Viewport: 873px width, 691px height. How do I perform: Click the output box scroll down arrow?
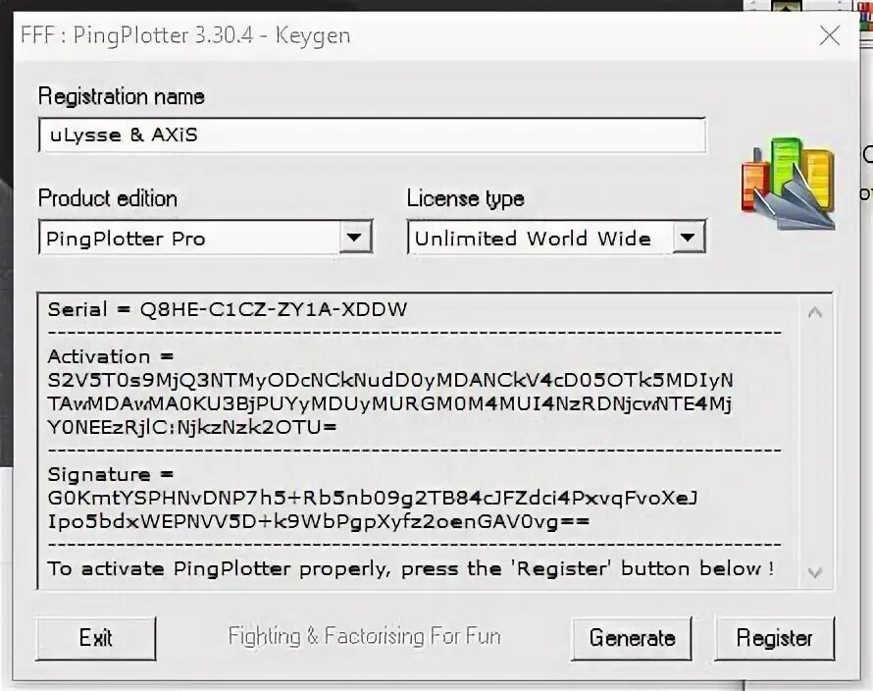coord(814,572)
